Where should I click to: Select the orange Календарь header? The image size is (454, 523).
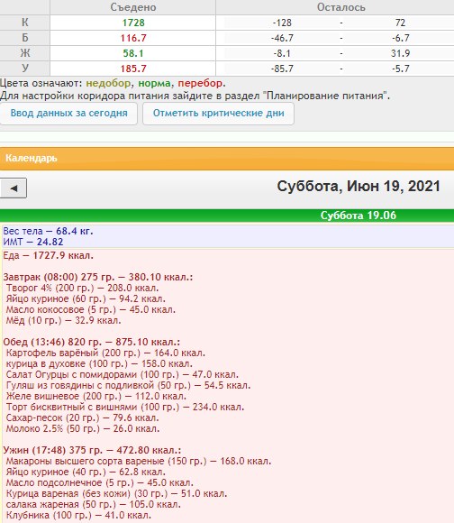coord(227,159)
